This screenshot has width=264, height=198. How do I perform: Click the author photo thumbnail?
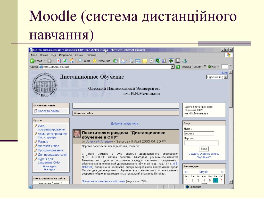point(77,134)
